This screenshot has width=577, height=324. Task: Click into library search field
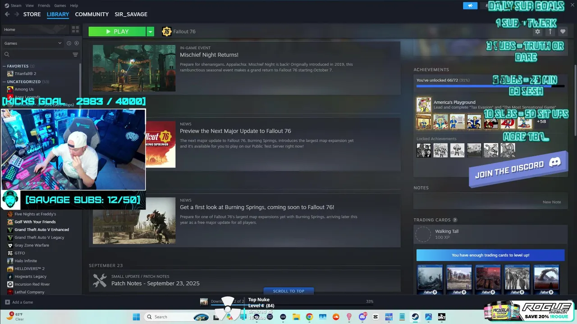point(40,54)
